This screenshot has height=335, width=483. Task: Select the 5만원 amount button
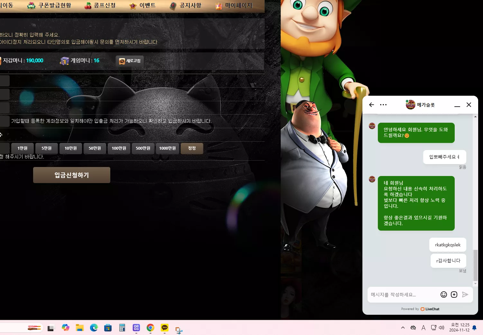coord(47,148)
